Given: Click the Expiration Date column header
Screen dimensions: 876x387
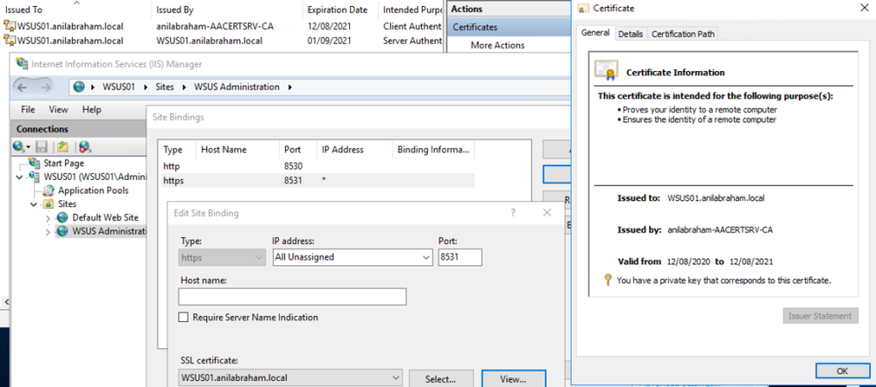Looking at the screenshot, I should [338, 10].
